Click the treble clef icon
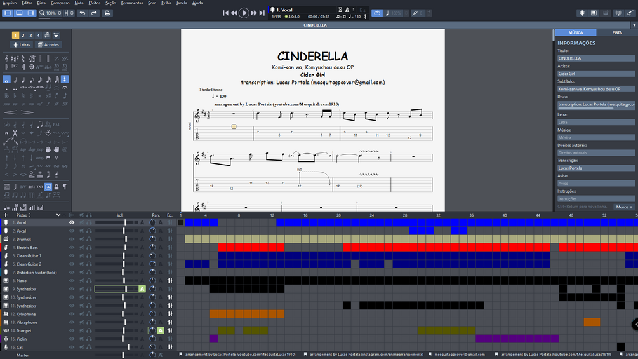Image resolution: width=638 pixels, height=359 pixels. 6,58
